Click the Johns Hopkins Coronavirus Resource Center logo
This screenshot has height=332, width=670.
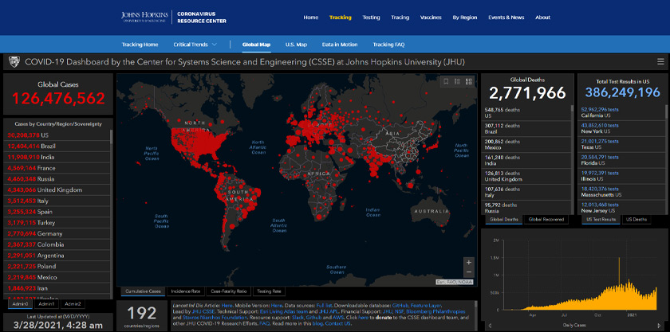(174, 18)
